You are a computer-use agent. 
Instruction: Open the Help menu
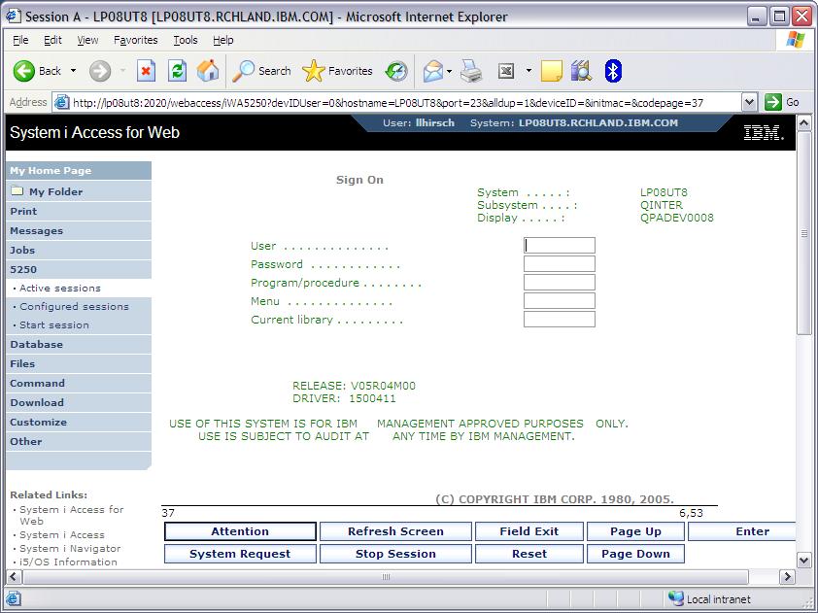point(222,40)
